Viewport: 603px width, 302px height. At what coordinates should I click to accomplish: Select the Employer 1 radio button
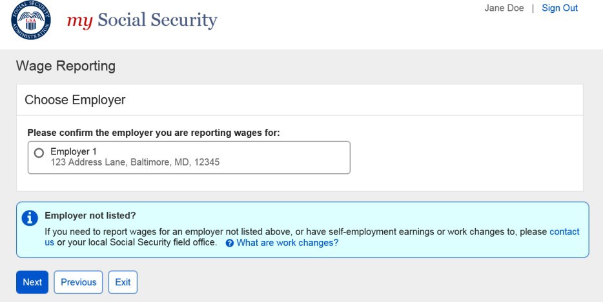tap(39, 153)
